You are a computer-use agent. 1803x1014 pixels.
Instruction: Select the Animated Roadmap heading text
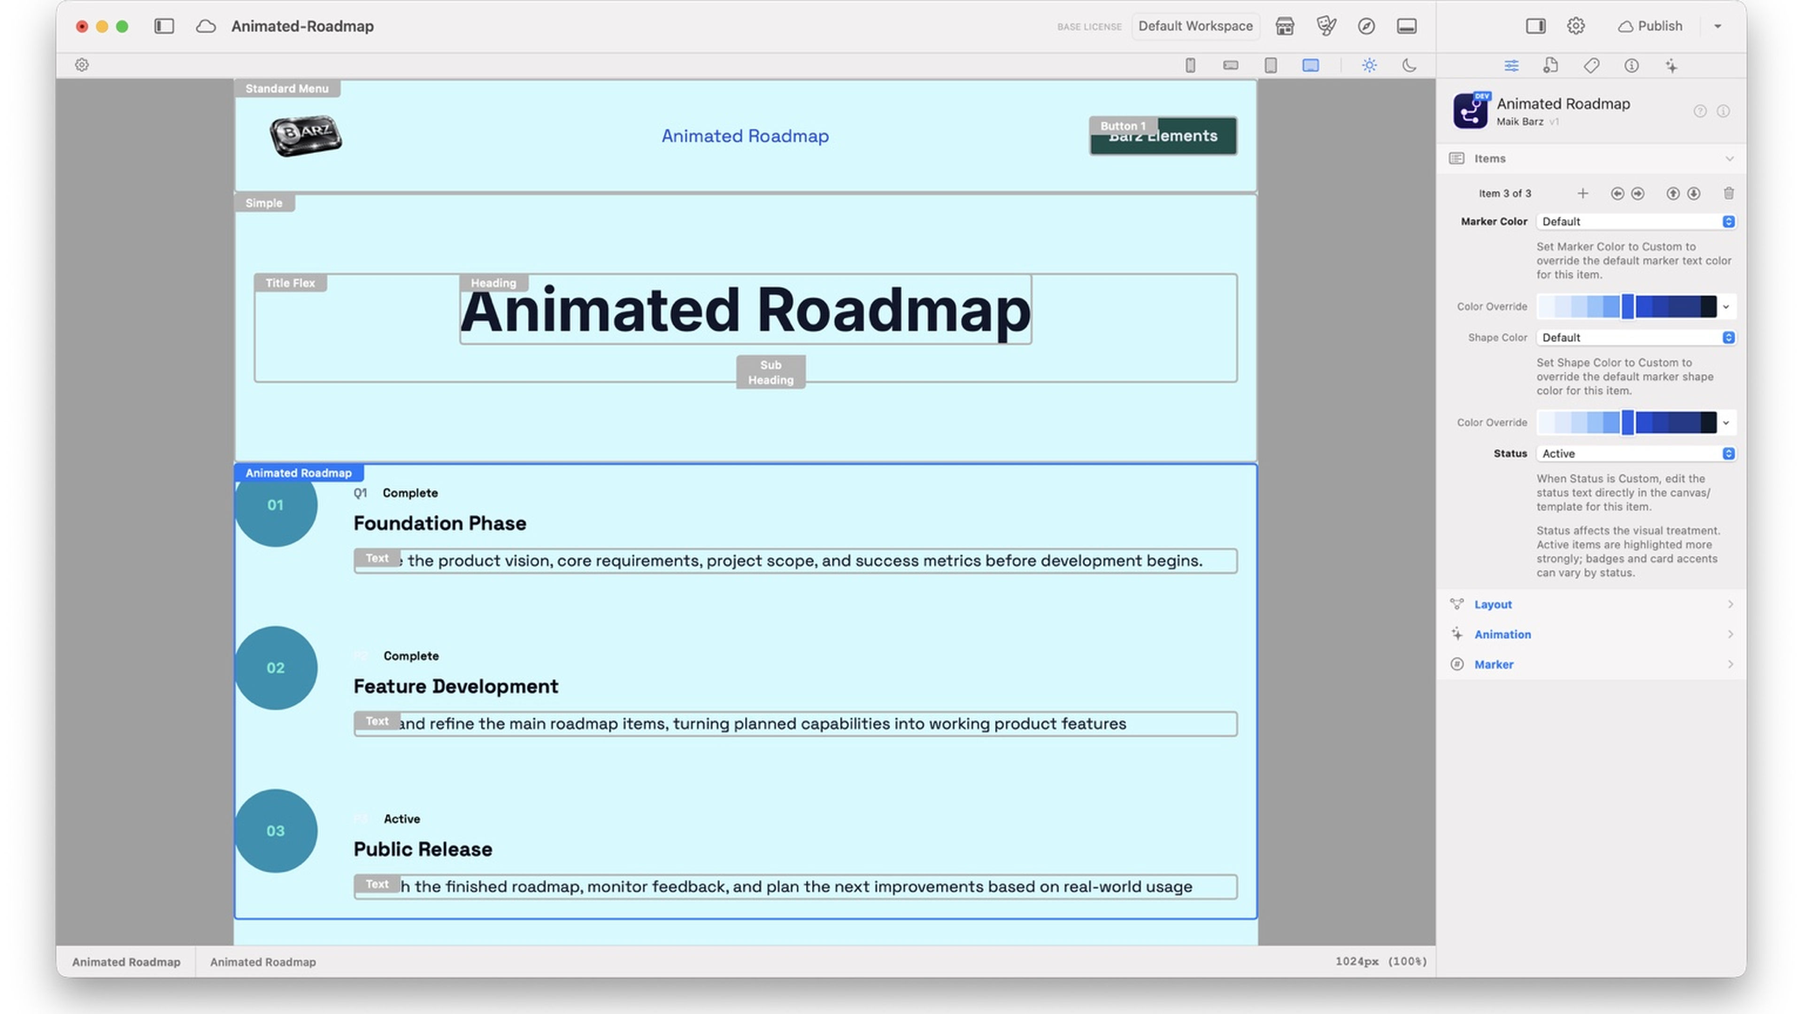(x=745, y=310)
